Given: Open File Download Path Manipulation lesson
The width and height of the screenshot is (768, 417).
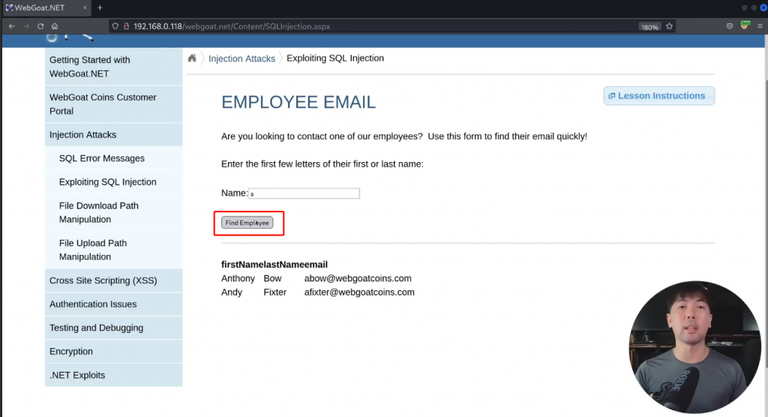Looking at the screenshot, I should (x=114, y=213).
